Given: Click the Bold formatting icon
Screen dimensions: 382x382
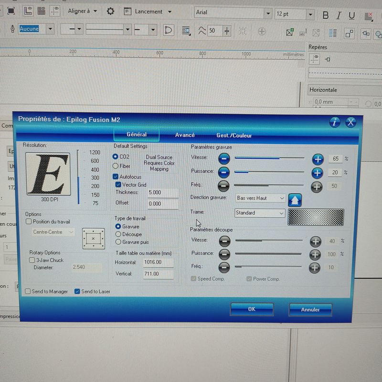Looking at the screenshot, I should coord(326,15).
